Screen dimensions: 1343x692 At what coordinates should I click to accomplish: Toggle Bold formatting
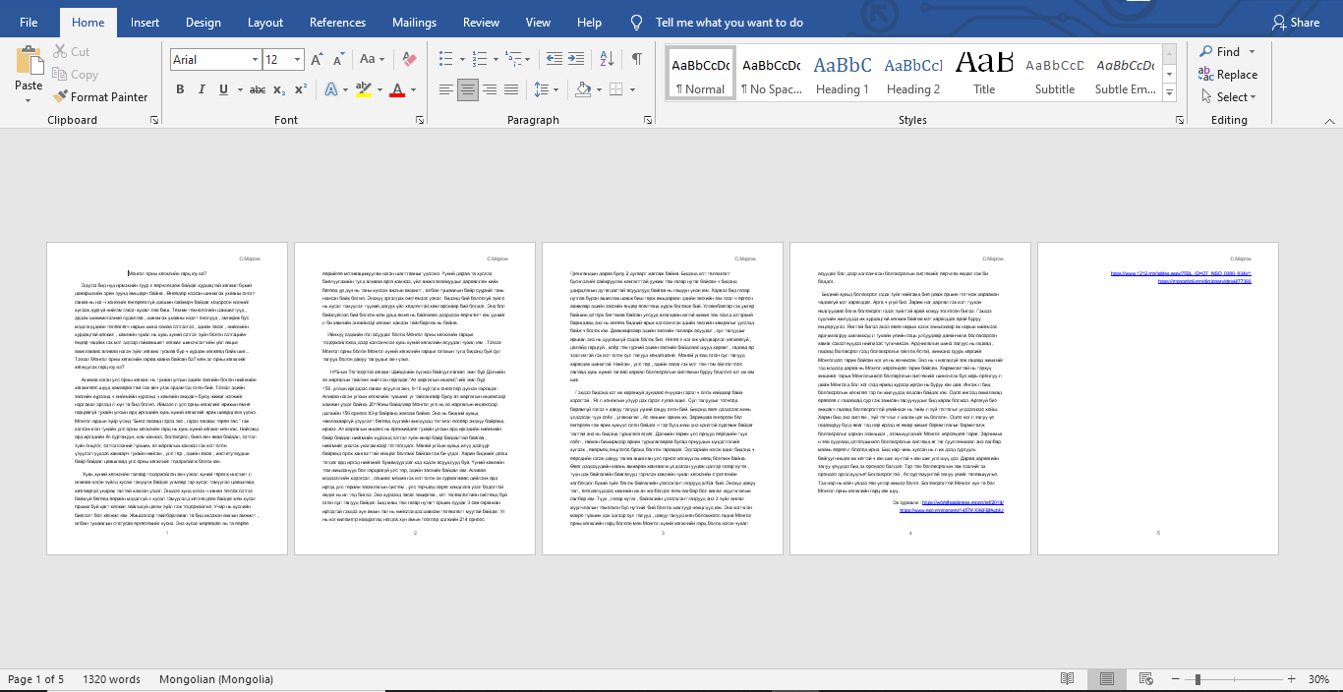pyautogui.click(x=180, y=90)
